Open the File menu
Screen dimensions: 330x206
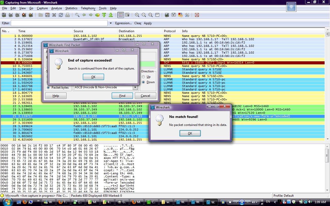(x=5, y=8)
